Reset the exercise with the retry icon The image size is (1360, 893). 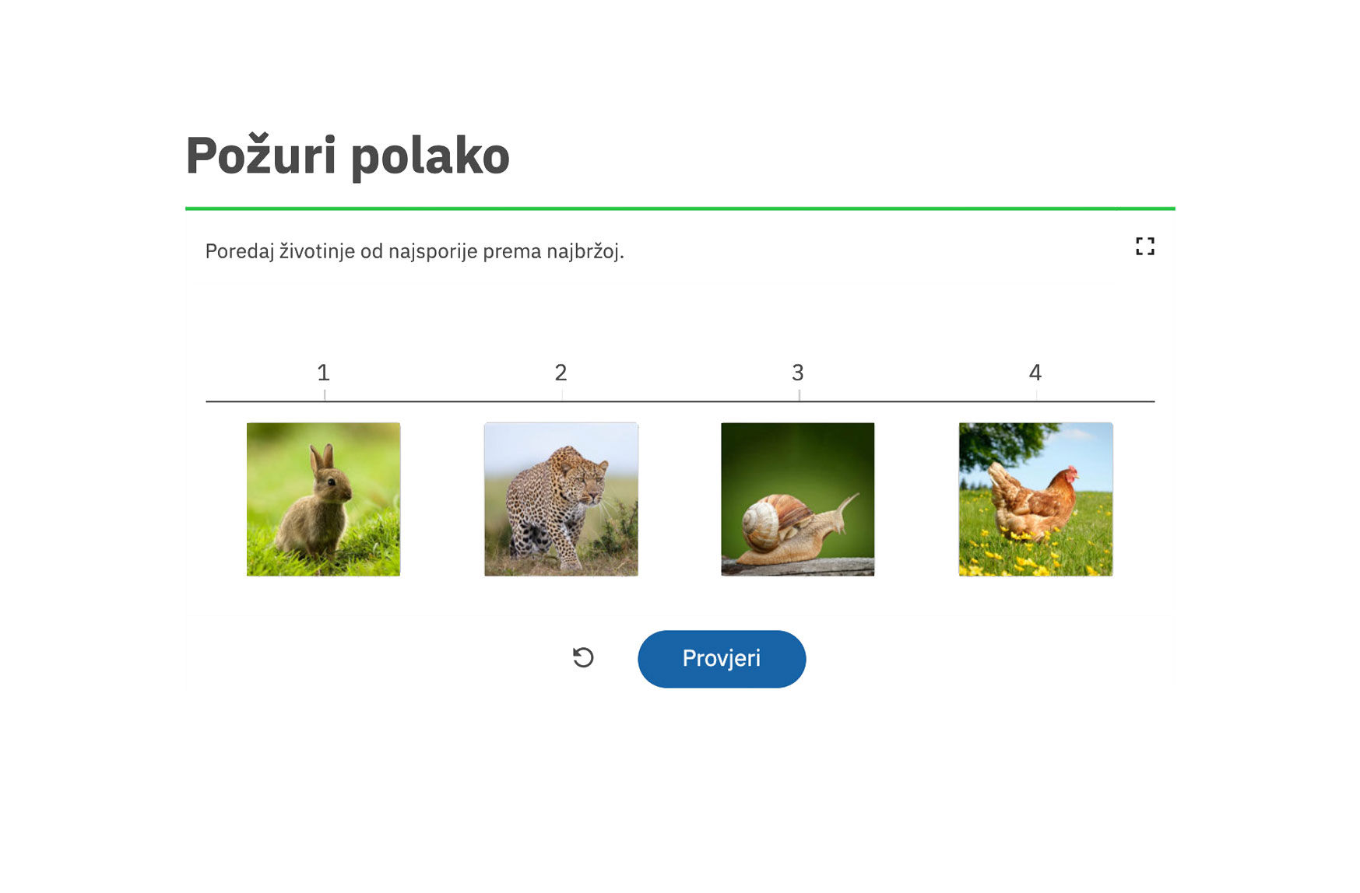[x=583, y=658]
